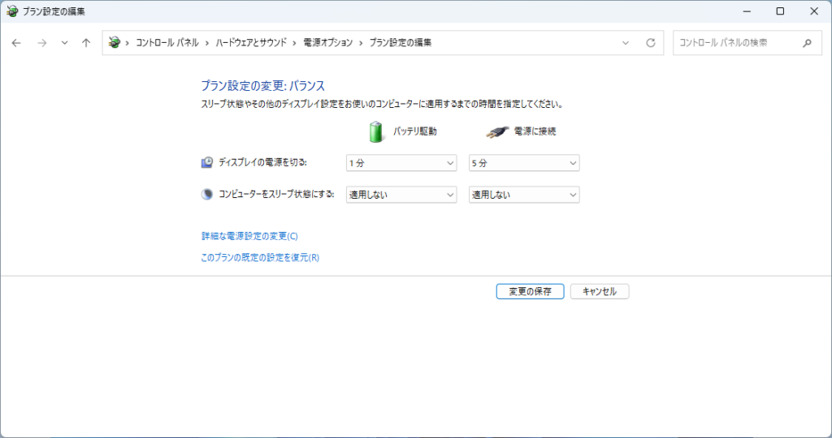Click the search magnifier icon
832x438 pixels.
coord(807,43)
